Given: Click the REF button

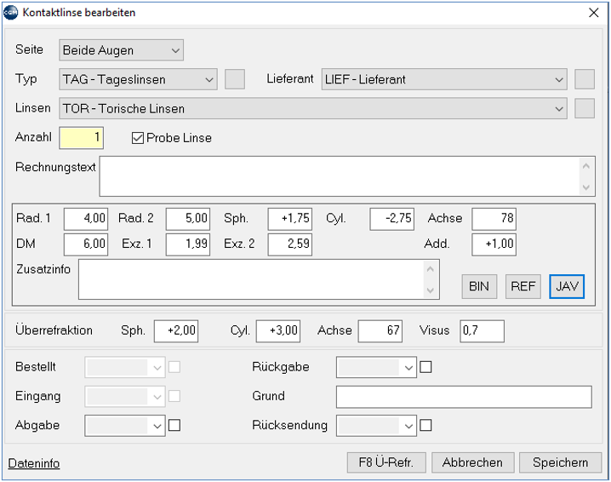Looking at the screenshot, I should tap(523, 287).
